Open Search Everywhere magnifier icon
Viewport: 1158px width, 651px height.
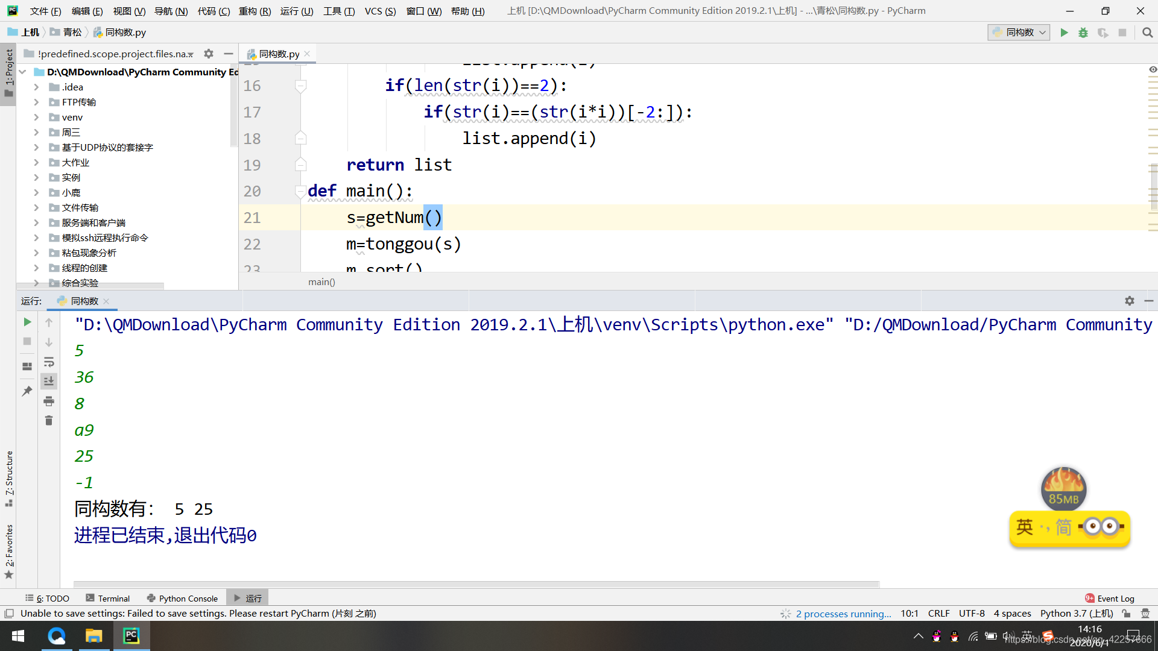point(1147,33)
